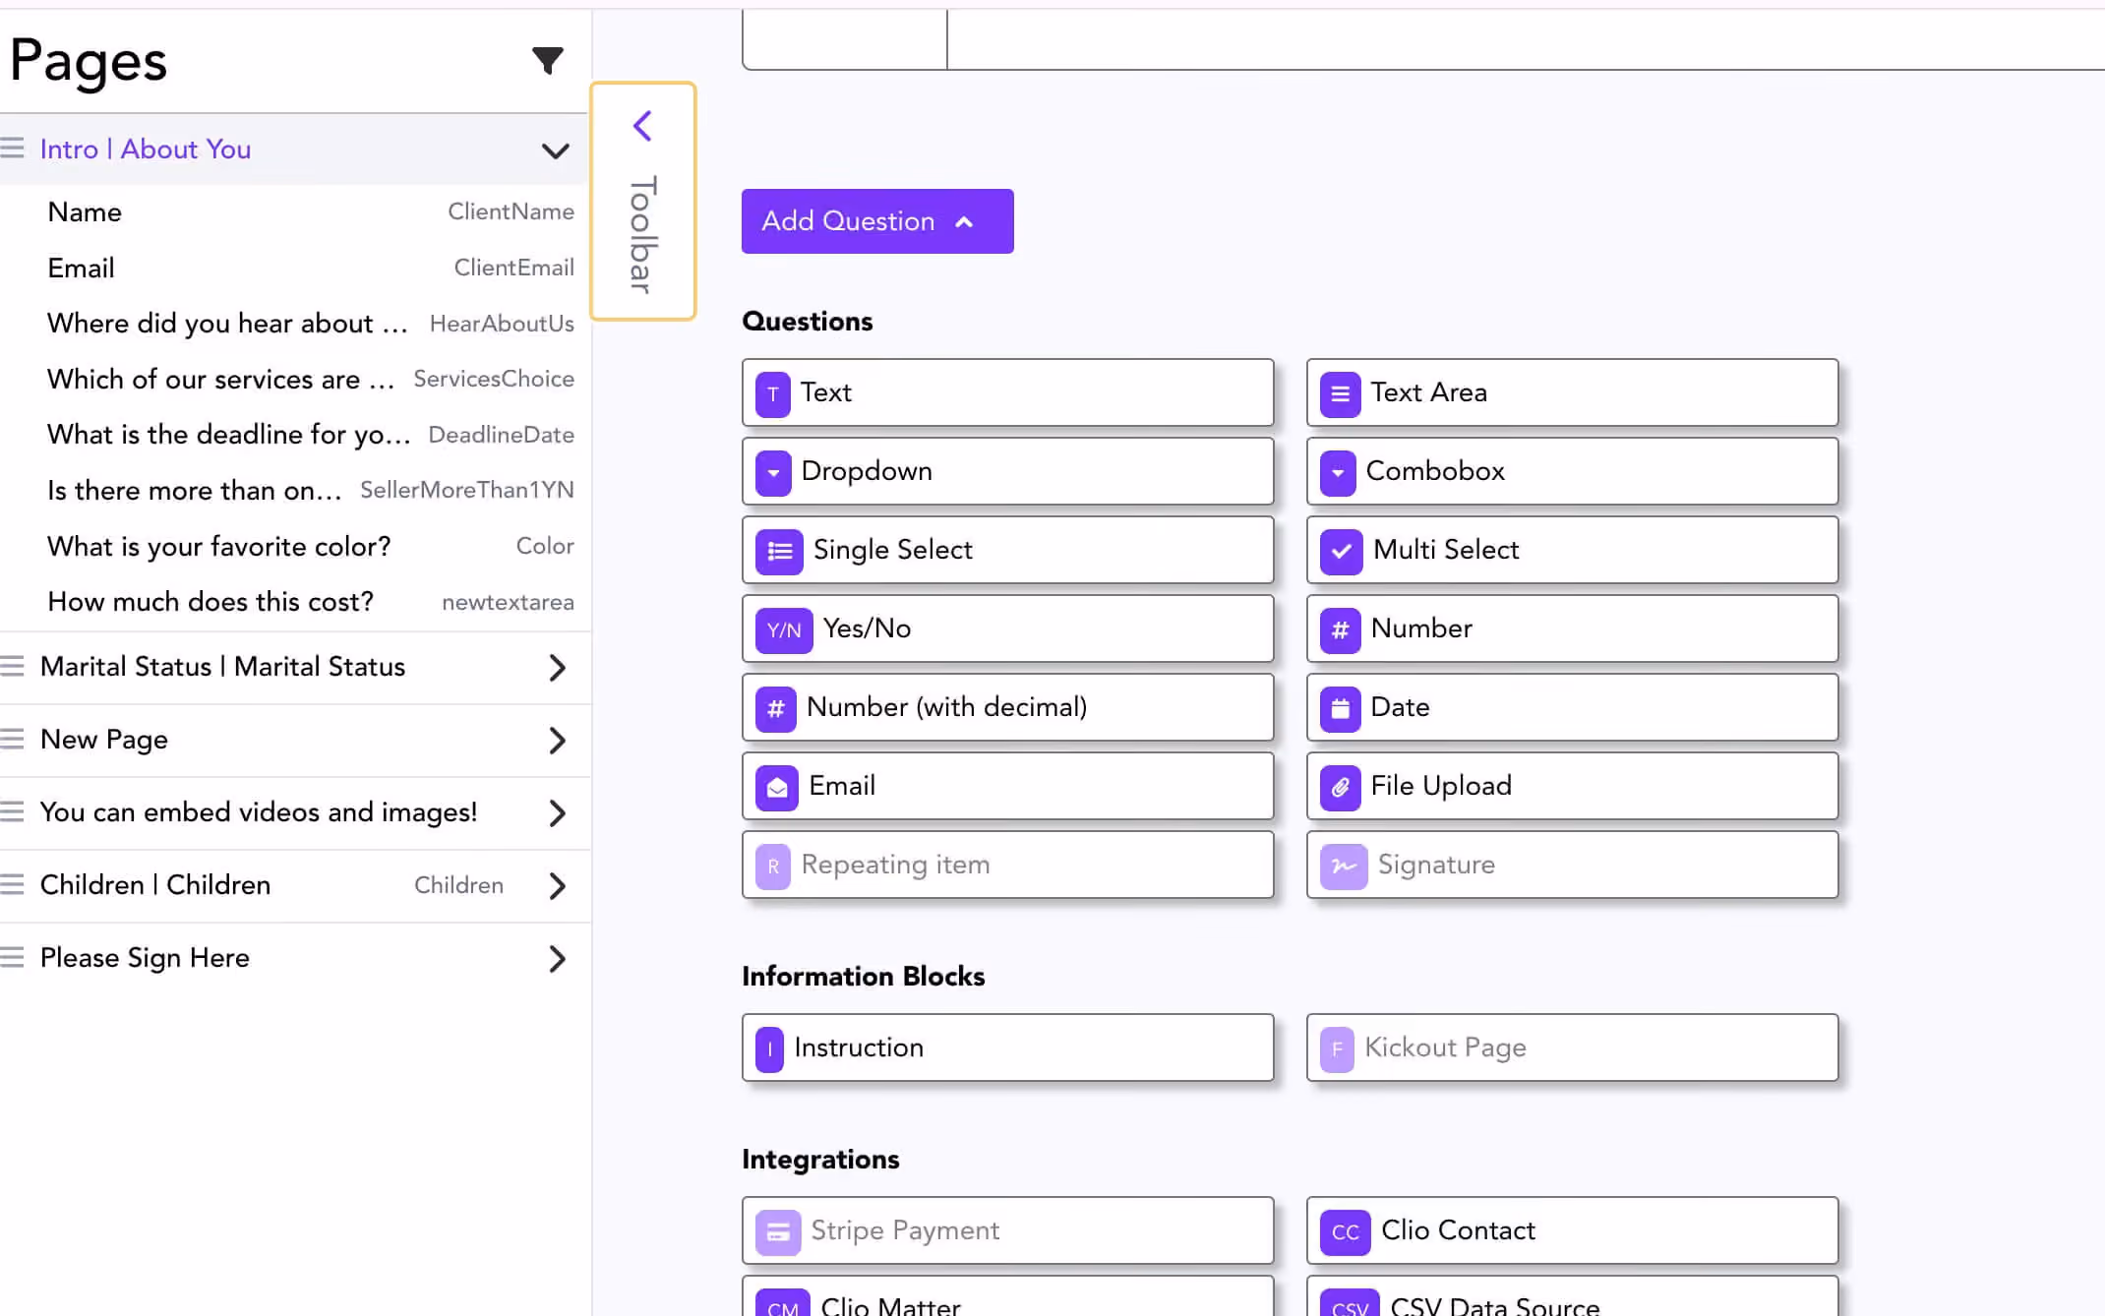Add a Text Area question
The height and width of the screenshot is (1316, 2105).
tap(1572, 392)
